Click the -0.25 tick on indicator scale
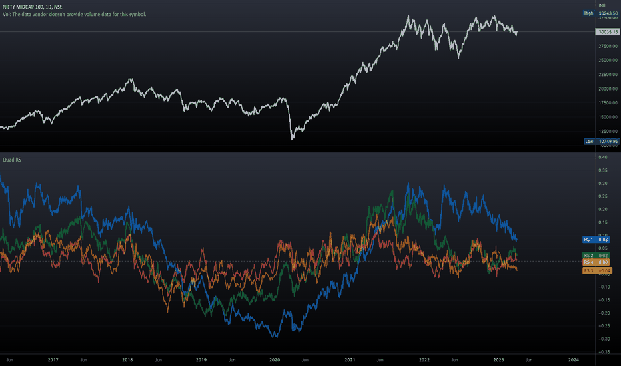 [x=604, y=326]
